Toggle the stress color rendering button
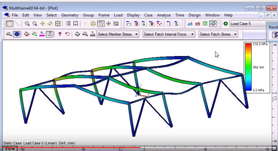Screen dimensions: 278x151 [17, 34]
